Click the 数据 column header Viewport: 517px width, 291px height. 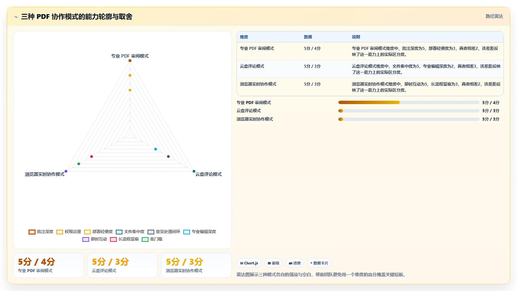point(308,37)
